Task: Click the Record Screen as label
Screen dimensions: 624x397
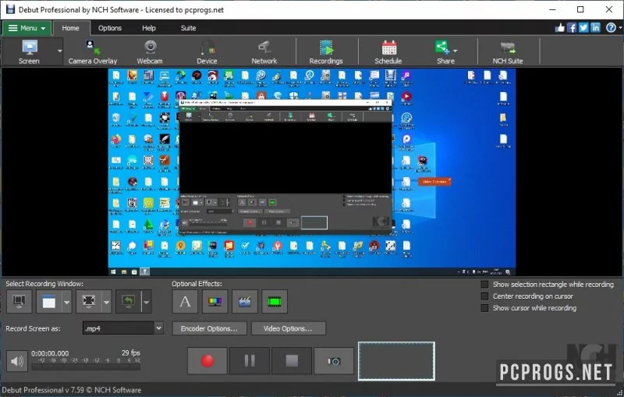Action: tap(33, 328)
